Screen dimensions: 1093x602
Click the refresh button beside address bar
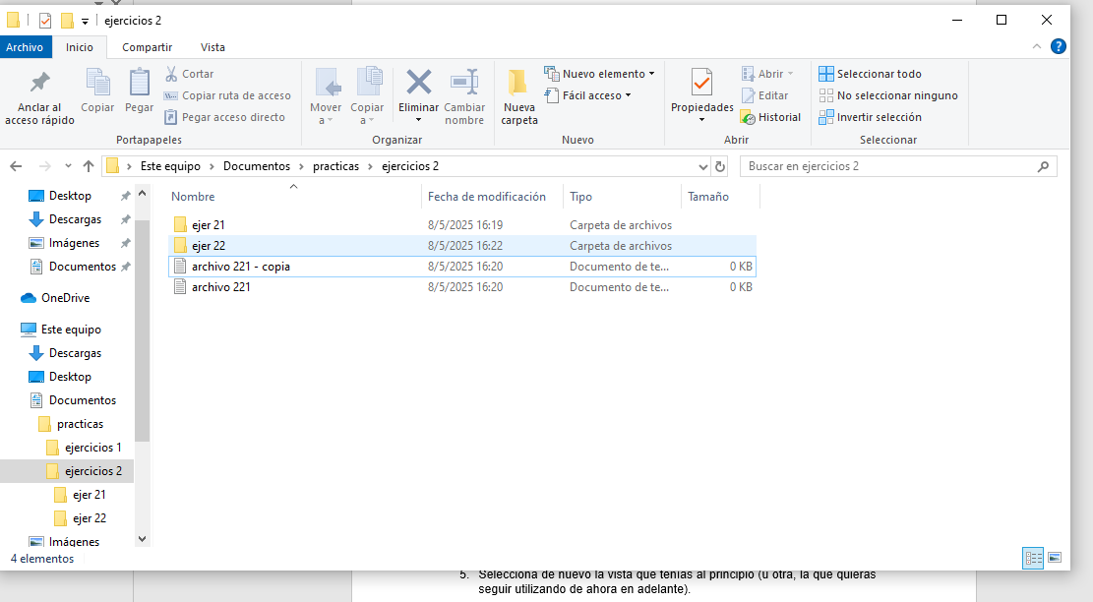click(720, 166)
